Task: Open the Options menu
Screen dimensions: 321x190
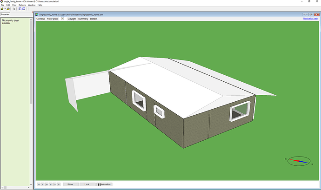Action: click(x=22, y=5)
